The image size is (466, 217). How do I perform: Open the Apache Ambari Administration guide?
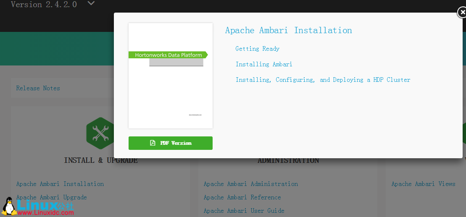click(250, 184)
